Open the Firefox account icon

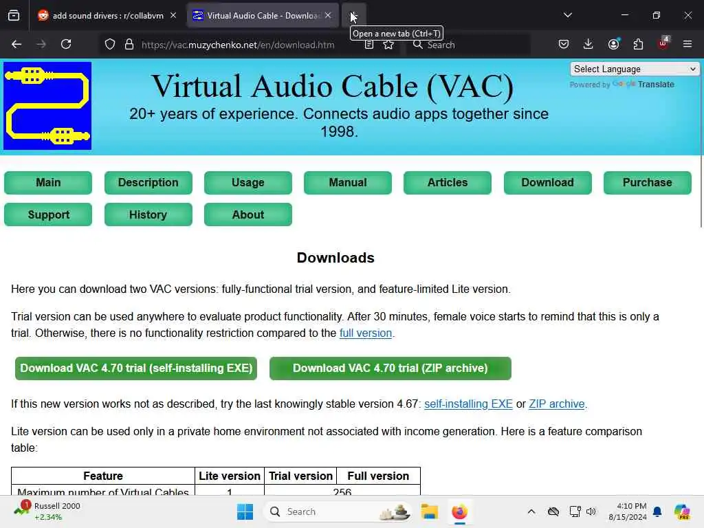(613, 44)
